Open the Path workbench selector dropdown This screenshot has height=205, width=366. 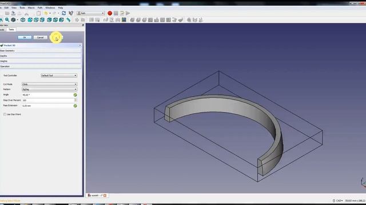tap(90, 13)
